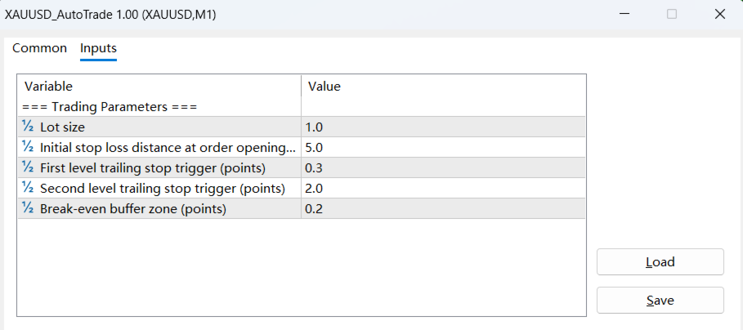The image size is (743, 330).
Task: Click the ½ icon for Second level trailing stop
Action: [28, 188]
